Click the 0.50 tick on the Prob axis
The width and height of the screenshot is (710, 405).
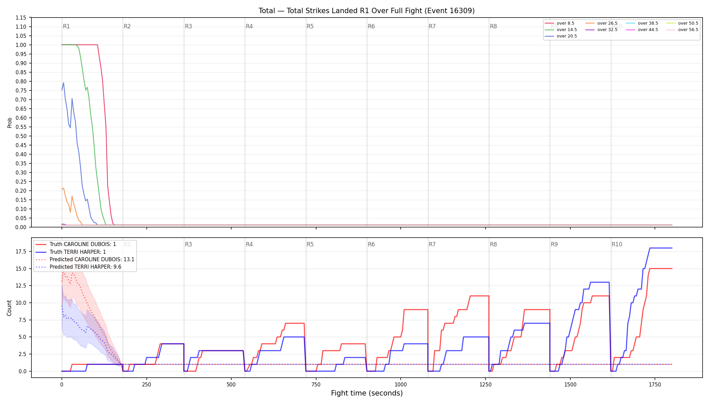[x=21, y=136]
